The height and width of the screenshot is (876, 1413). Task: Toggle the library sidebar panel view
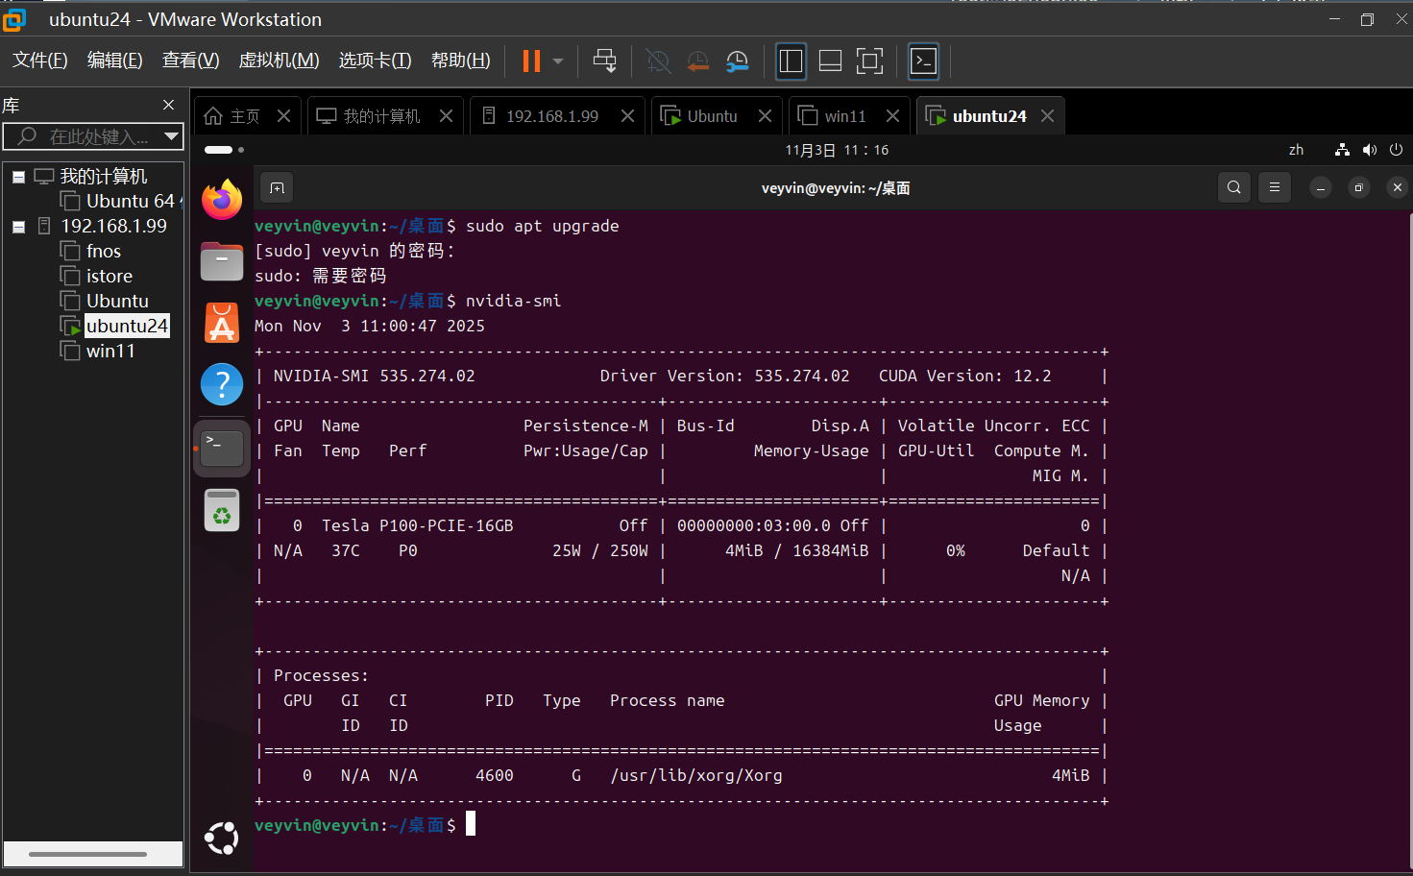pos(791,61)
